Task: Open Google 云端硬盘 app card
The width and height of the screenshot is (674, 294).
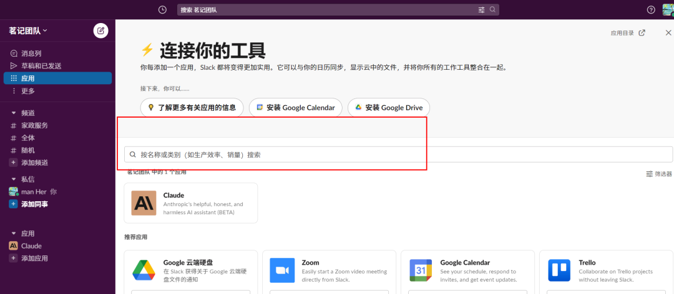Action: tap(191, 272)
